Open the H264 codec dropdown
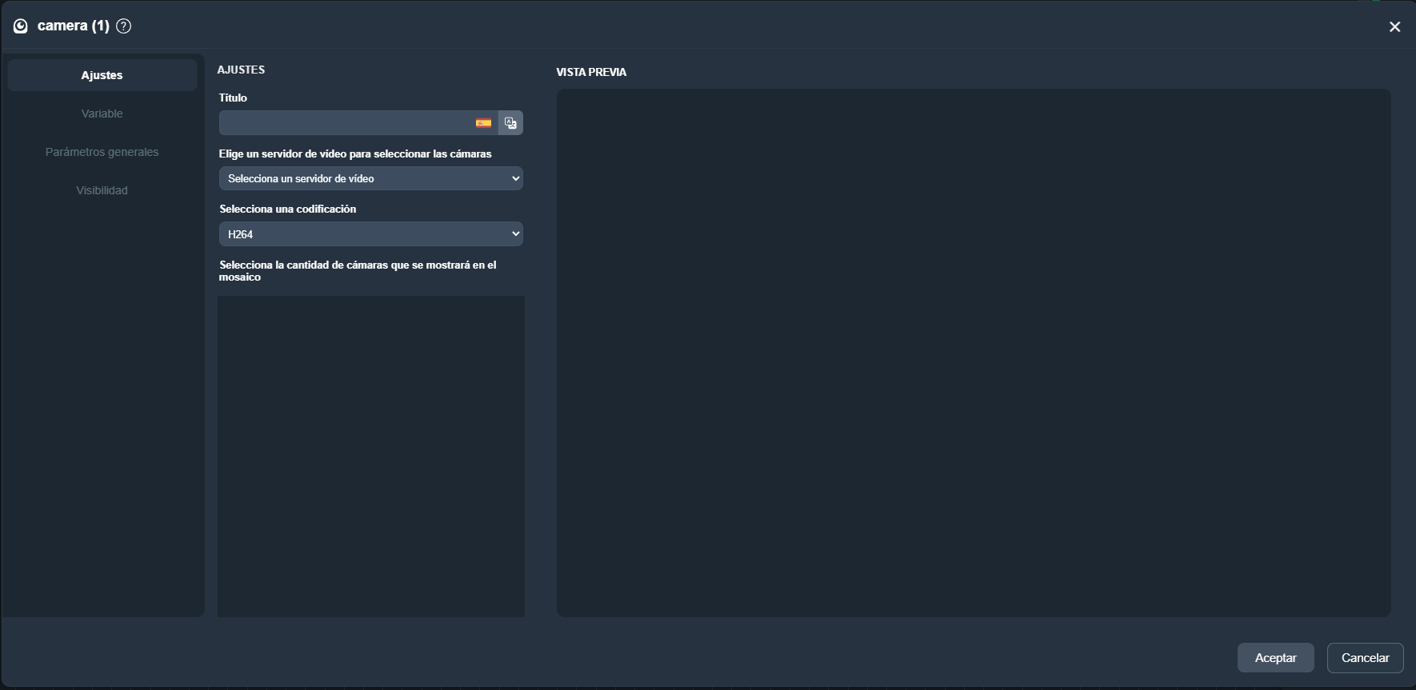Screen dimensions: 1416x690 [x=370, y=234]
